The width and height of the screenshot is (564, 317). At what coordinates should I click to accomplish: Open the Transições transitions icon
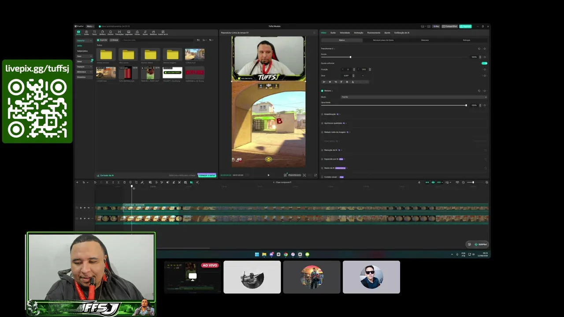coord(119,33)
